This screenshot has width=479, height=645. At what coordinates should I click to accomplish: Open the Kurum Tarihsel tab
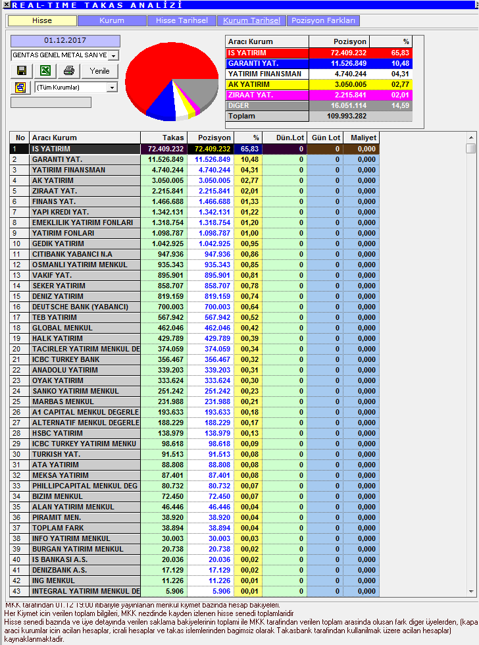(251, 20)
